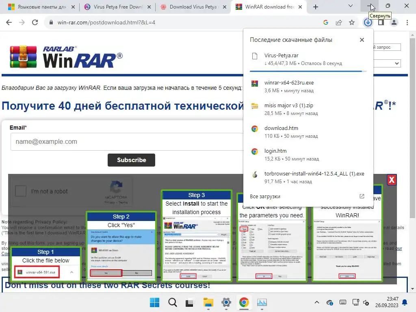Click the browser forward arrow
This screenshot has width=416, height=312.
[x=22, y=23]
